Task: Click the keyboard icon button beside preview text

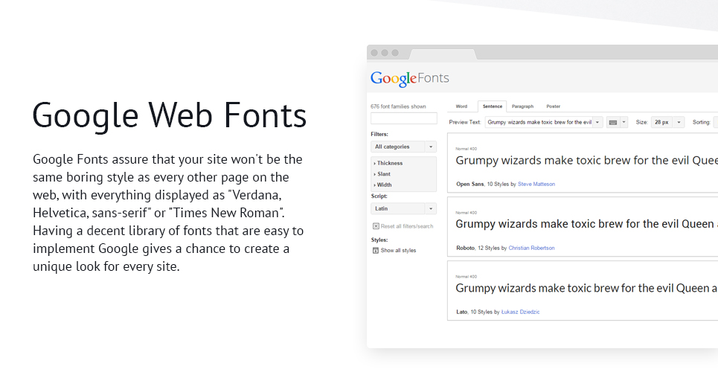Action: [612, 122]
